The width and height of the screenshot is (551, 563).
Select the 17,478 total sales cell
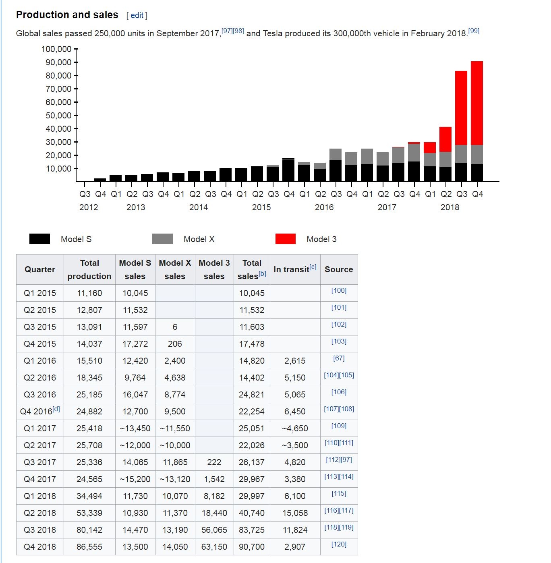(x=252, y=344)
